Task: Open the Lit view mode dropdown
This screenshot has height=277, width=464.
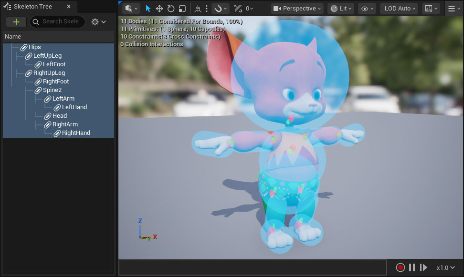Action: tap(340, 8)
